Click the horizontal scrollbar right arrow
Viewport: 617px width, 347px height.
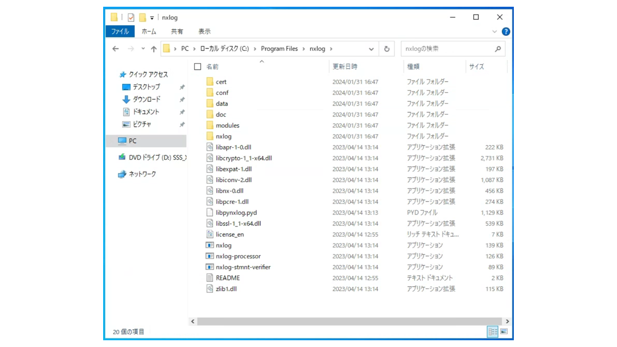click(507, 321)
